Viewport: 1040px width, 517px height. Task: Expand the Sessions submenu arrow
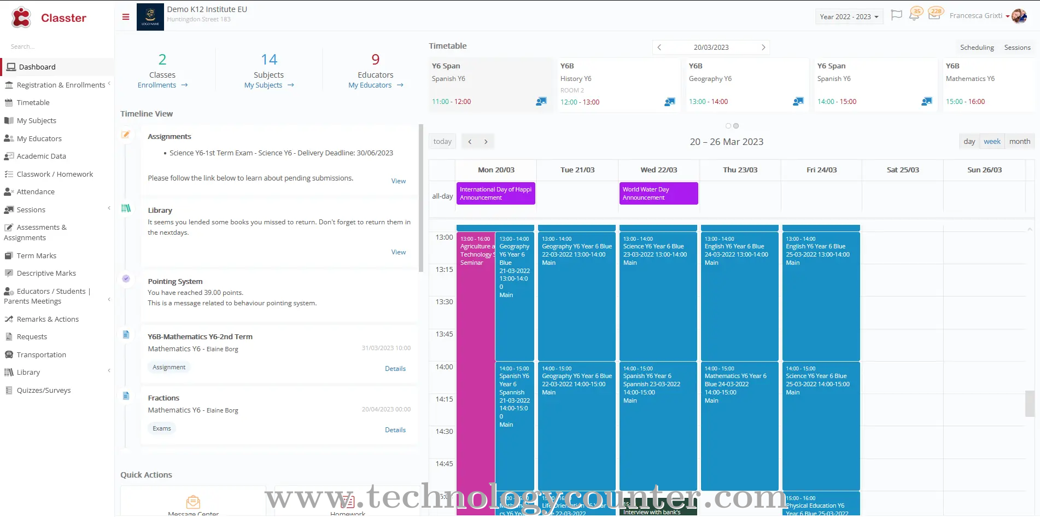[109, 208]
